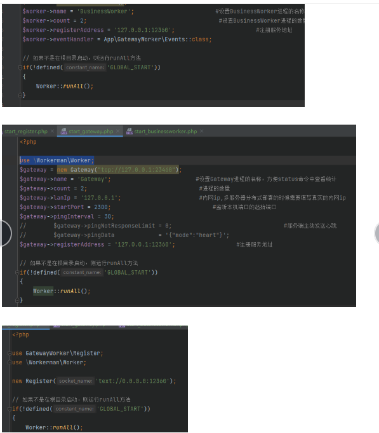Click the PHP file icon on start_gateway.php tab
Viewport: 379px width, 433px height.
pos(63,131)
